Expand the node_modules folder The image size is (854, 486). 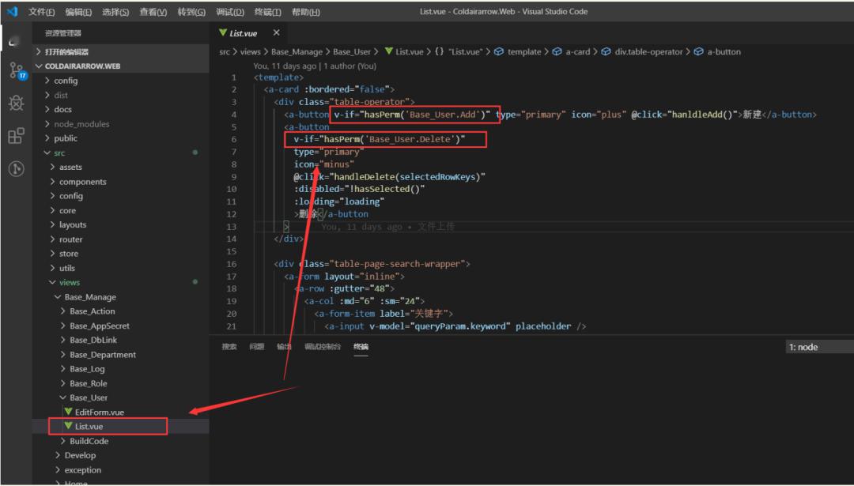[x=82, y=123]
